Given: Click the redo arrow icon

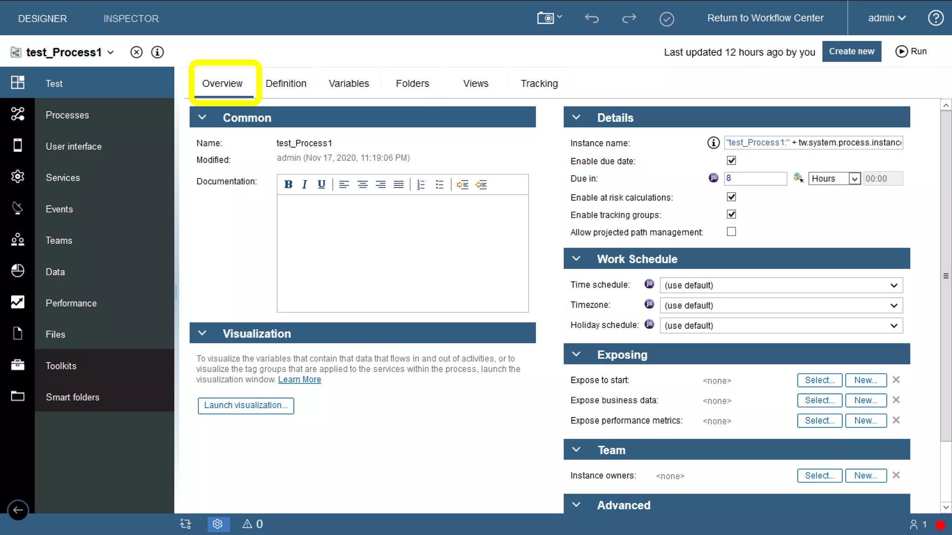Looking at the screenshot, I should (629, 18).
